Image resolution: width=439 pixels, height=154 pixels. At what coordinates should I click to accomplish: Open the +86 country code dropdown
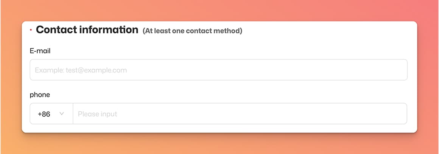(x=51, y=114)
